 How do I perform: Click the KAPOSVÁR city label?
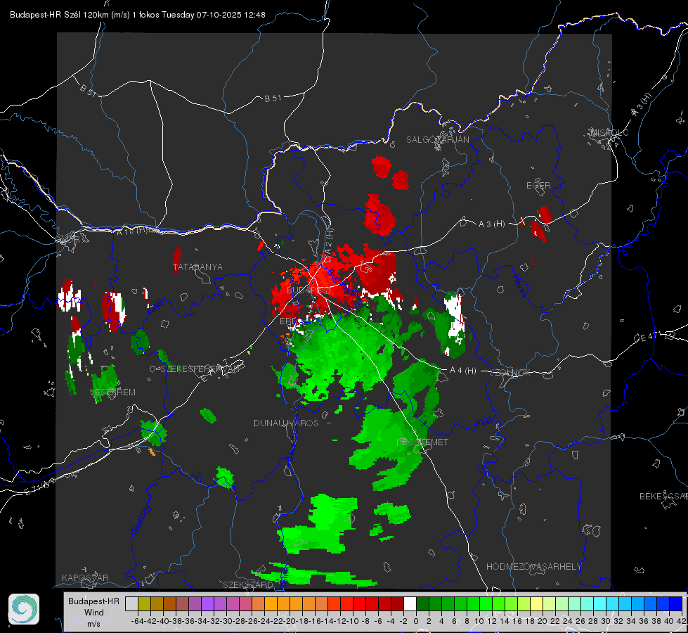tap(85, 577)
